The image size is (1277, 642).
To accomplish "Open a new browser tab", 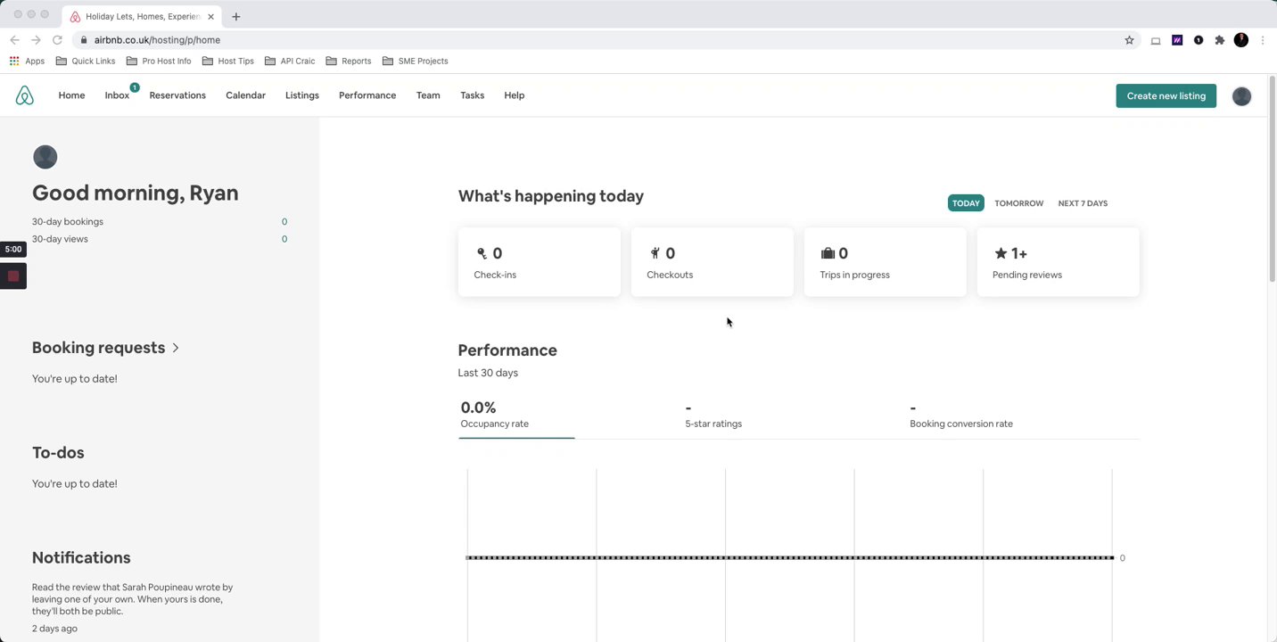I will coord(235,16).
